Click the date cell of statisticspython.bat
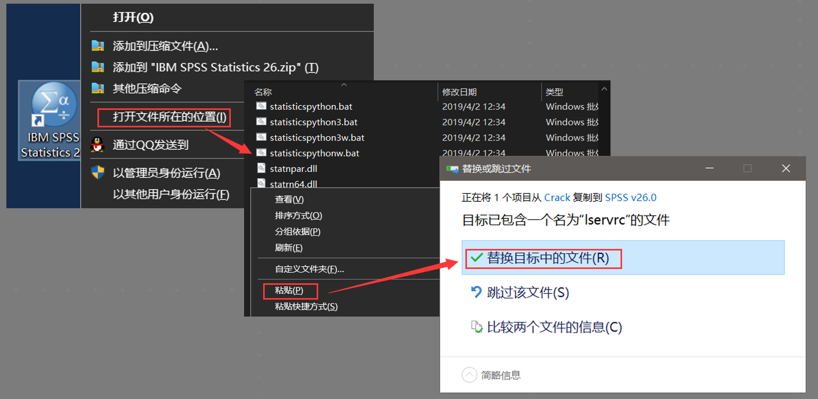818x399 pixels. point(473,107)
